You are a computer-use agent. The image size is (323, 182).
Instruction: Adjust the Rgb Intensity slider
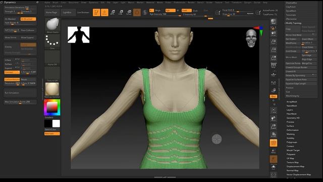coord(165,15)
